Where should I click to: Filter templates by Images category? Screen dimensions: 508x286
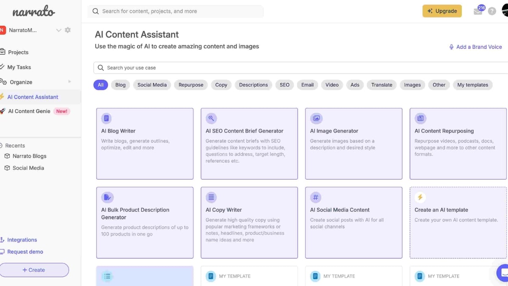[x=412, y=85]
